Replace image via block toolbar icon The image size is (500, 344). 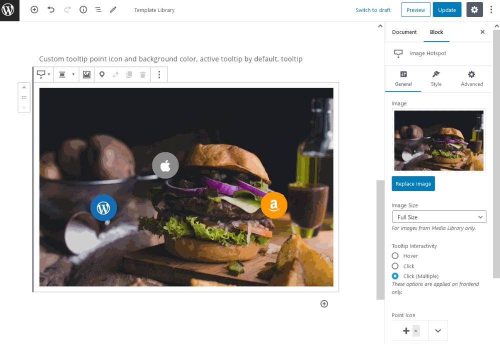[86, 74]
